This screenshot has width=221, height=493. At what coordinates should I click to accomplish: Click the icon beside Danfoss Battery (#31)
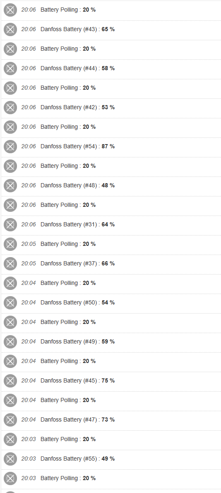tap(10, 225)
